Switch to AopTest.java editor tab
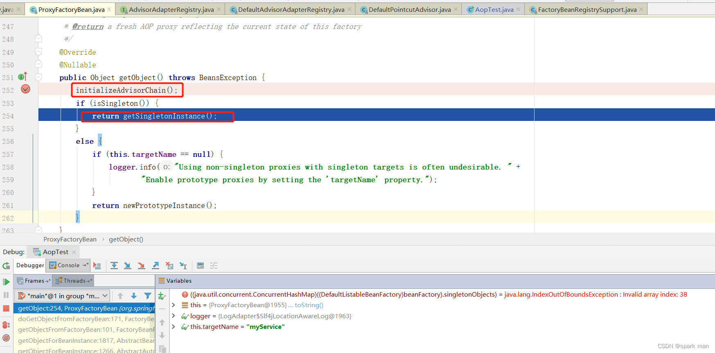The height and width of the screenshot is (353, 715). click(x=494, y=9)
